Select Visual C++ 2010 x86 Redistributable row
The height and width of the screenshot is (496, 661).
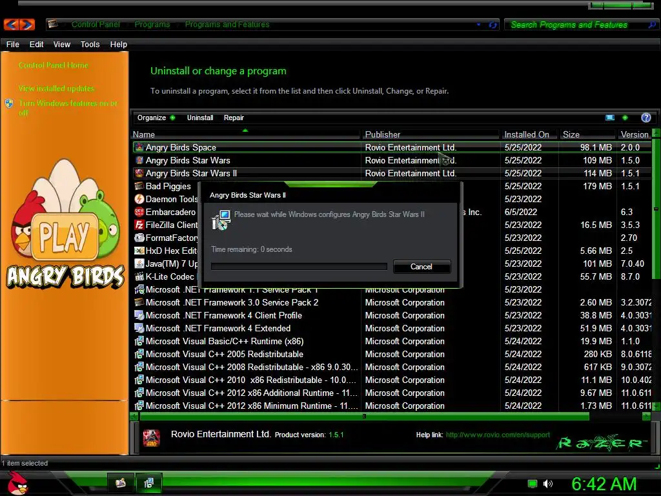click(x=392, y=380)
